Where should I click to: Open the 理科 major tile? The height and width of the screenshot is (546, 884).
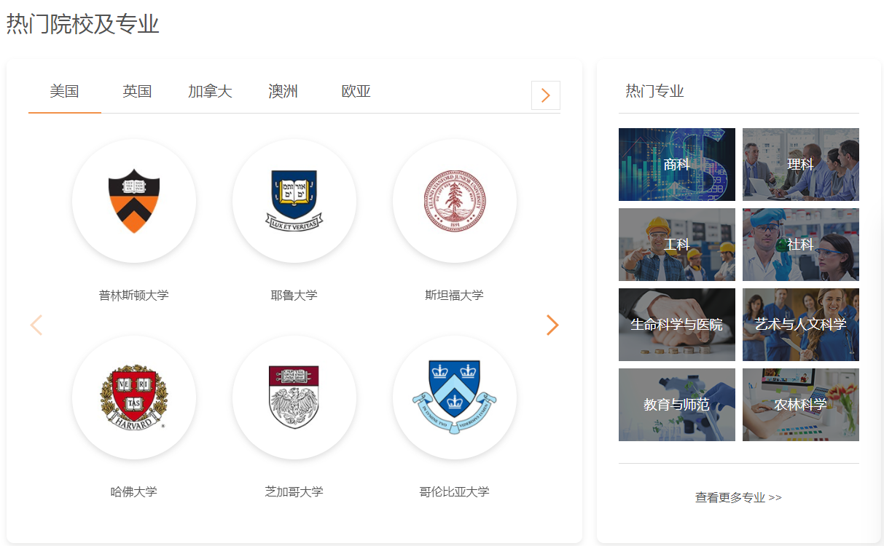pyautogui.click(x=801, y=165)
